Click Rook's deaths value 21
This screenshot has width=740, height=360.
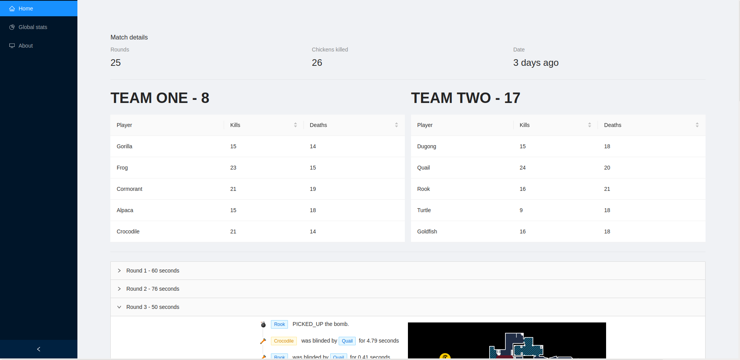pos(607,189)
